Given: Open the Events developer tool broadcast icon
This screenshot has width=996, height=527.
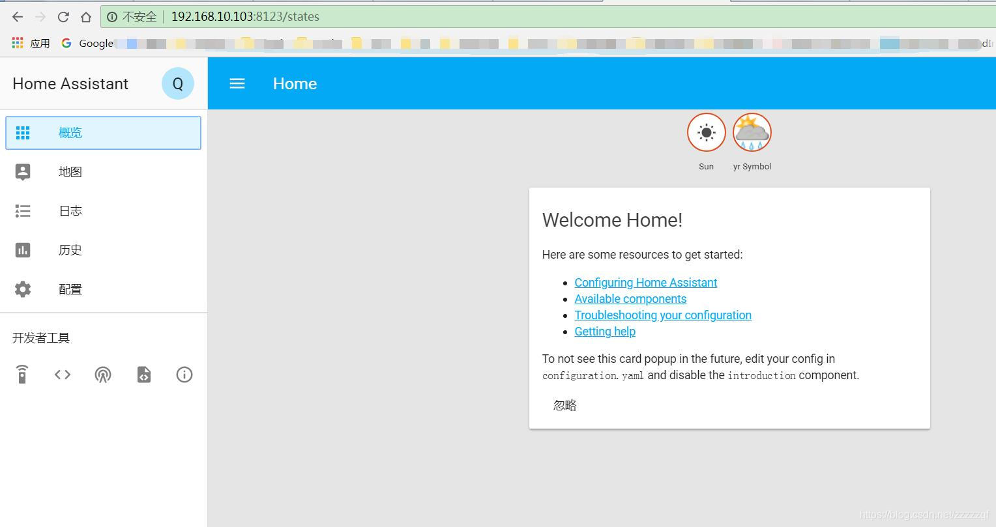Looking at the screenshot, I should point(103,375).
